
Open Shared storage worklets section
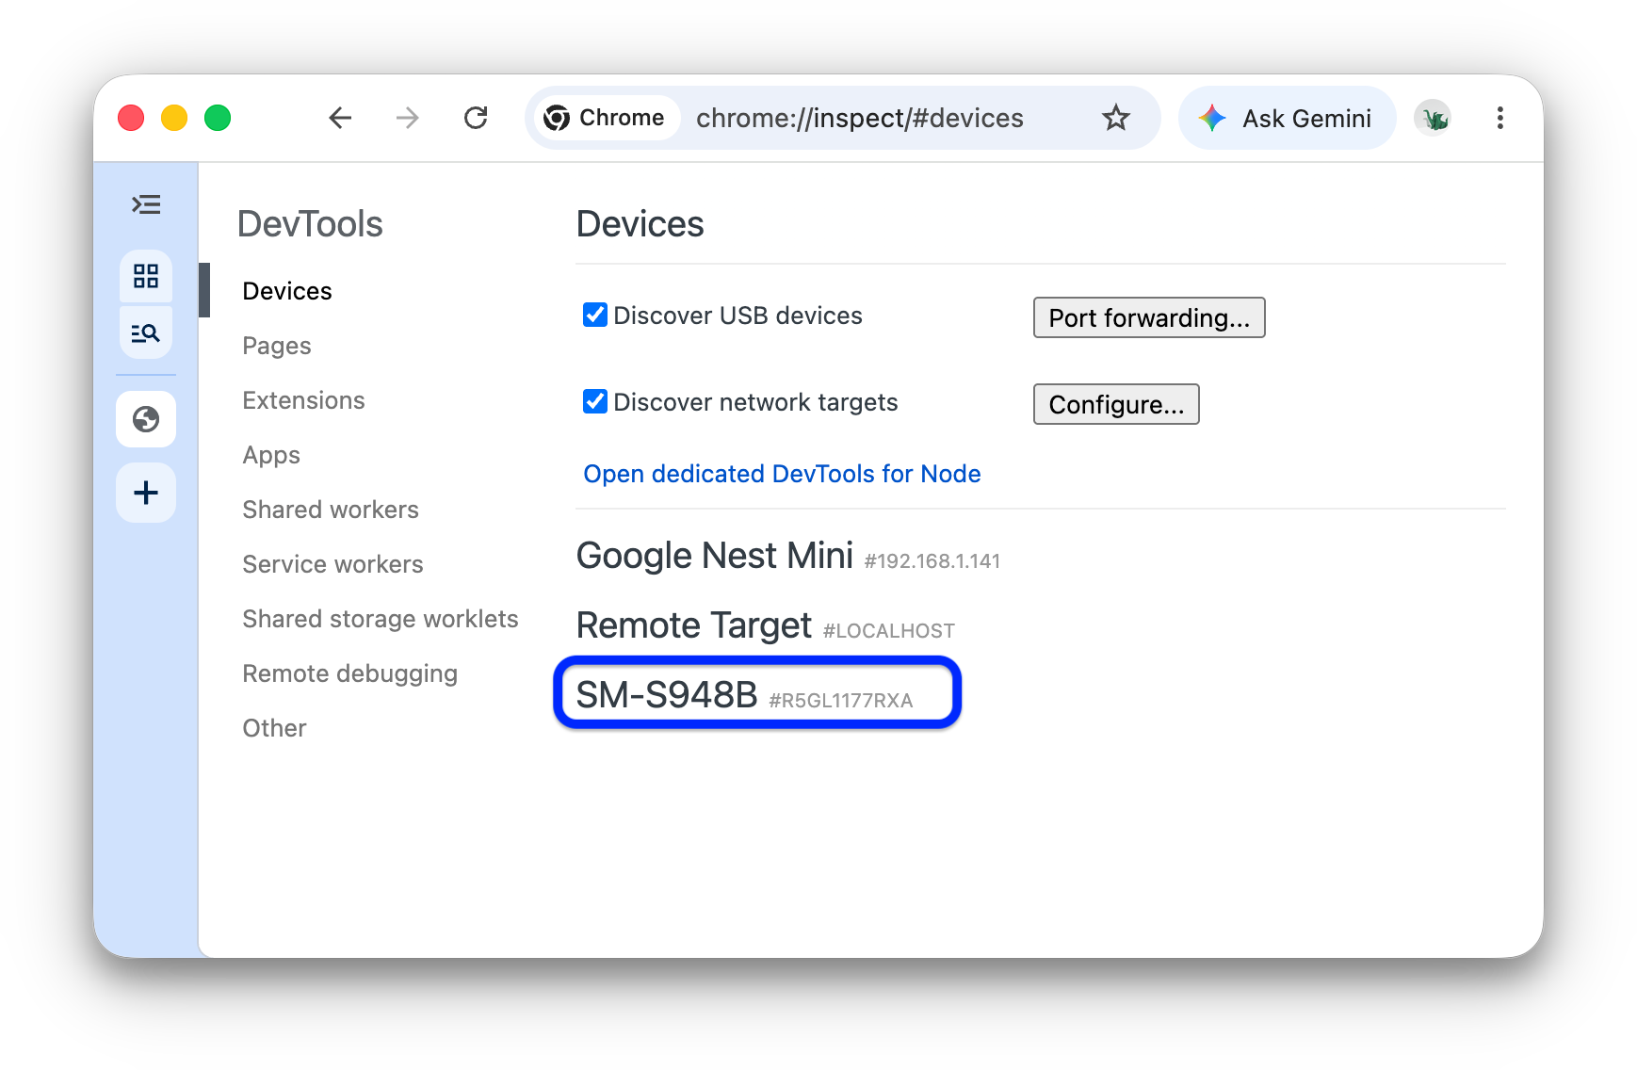click(381, 619)
